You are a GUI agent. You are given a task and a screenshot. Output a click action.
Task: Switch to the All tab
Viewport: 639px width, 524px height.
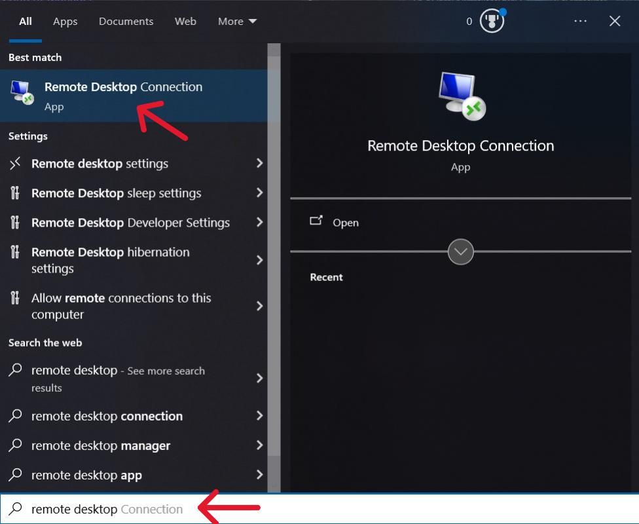coord(26,21)
